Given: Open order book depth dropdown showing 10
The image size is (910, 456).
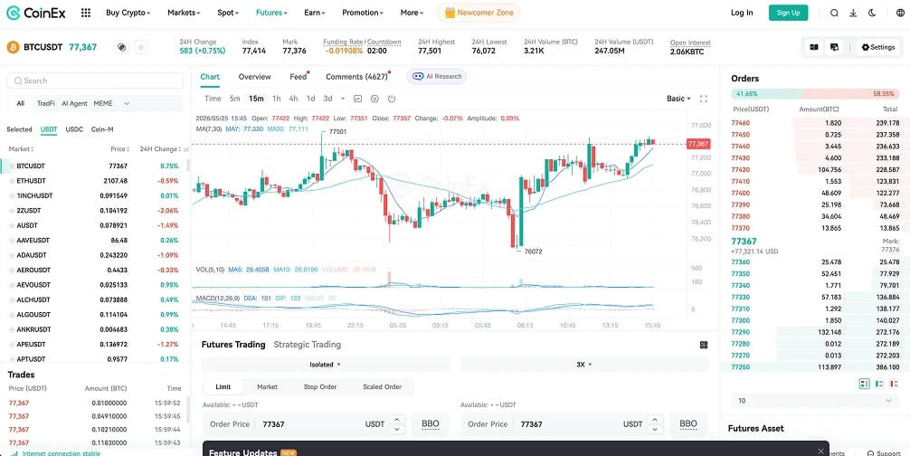Looking at the screenshot, I should tap(814, 401).
